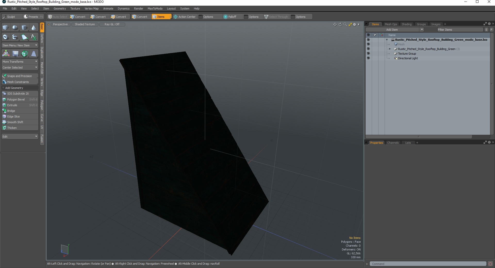Open the Item Menu: New Item dropdown

20,45
